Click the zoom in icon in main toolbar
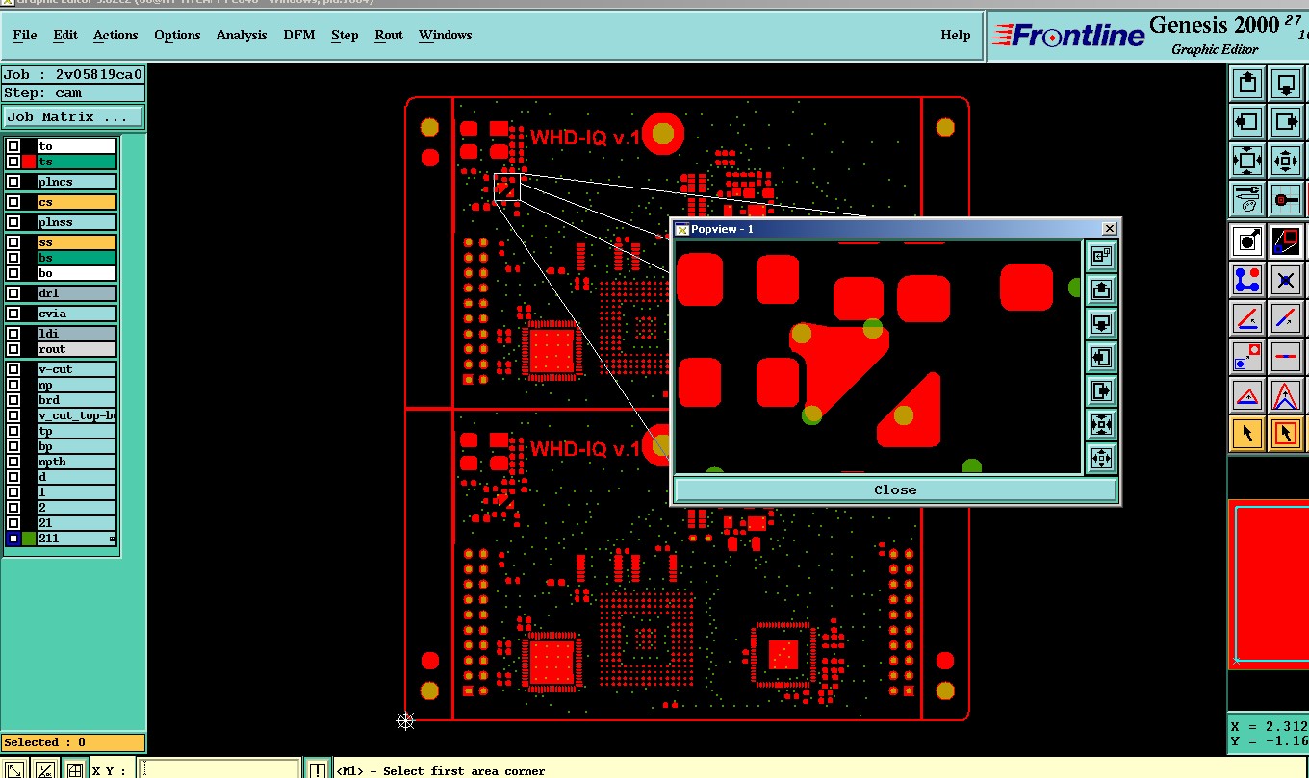The image size is (1309, 778). [x=1247, y=161]
